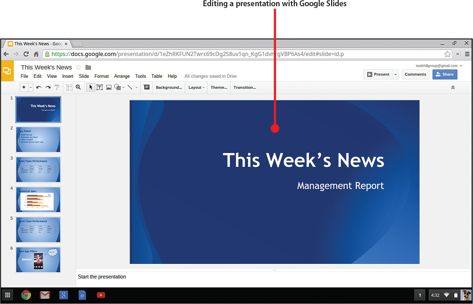Open Google Docs from the shelf
This screenshot has height=304, width=473.
pos(82,295)
